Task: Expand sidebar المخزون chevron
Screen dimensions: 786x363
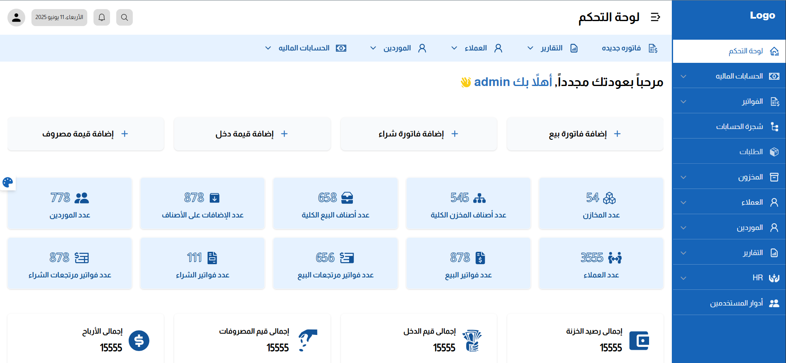Action: click(683, 177)
